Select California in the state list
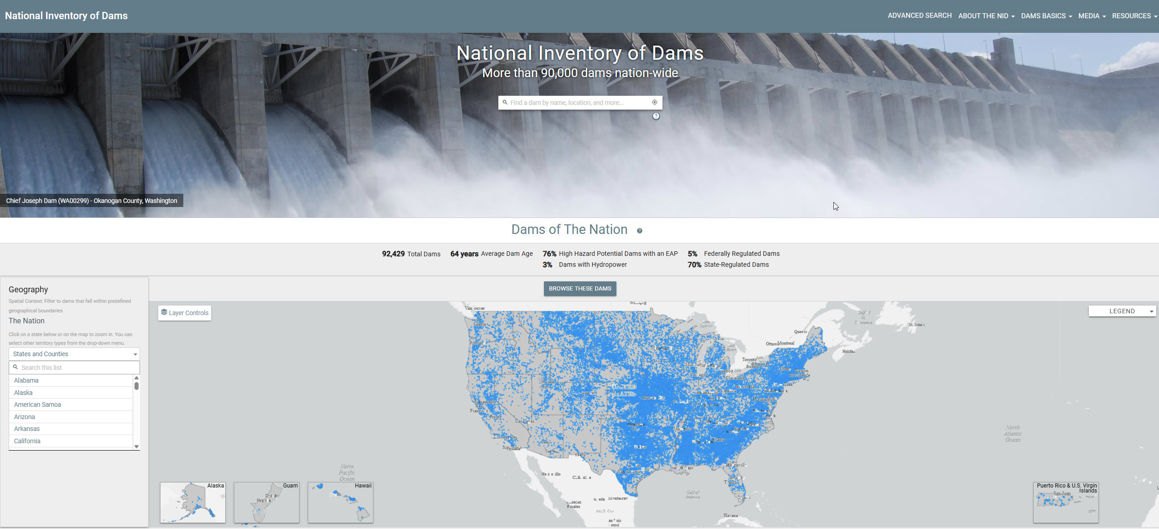The image size is (1159, 529). click(x=71, y=441)
